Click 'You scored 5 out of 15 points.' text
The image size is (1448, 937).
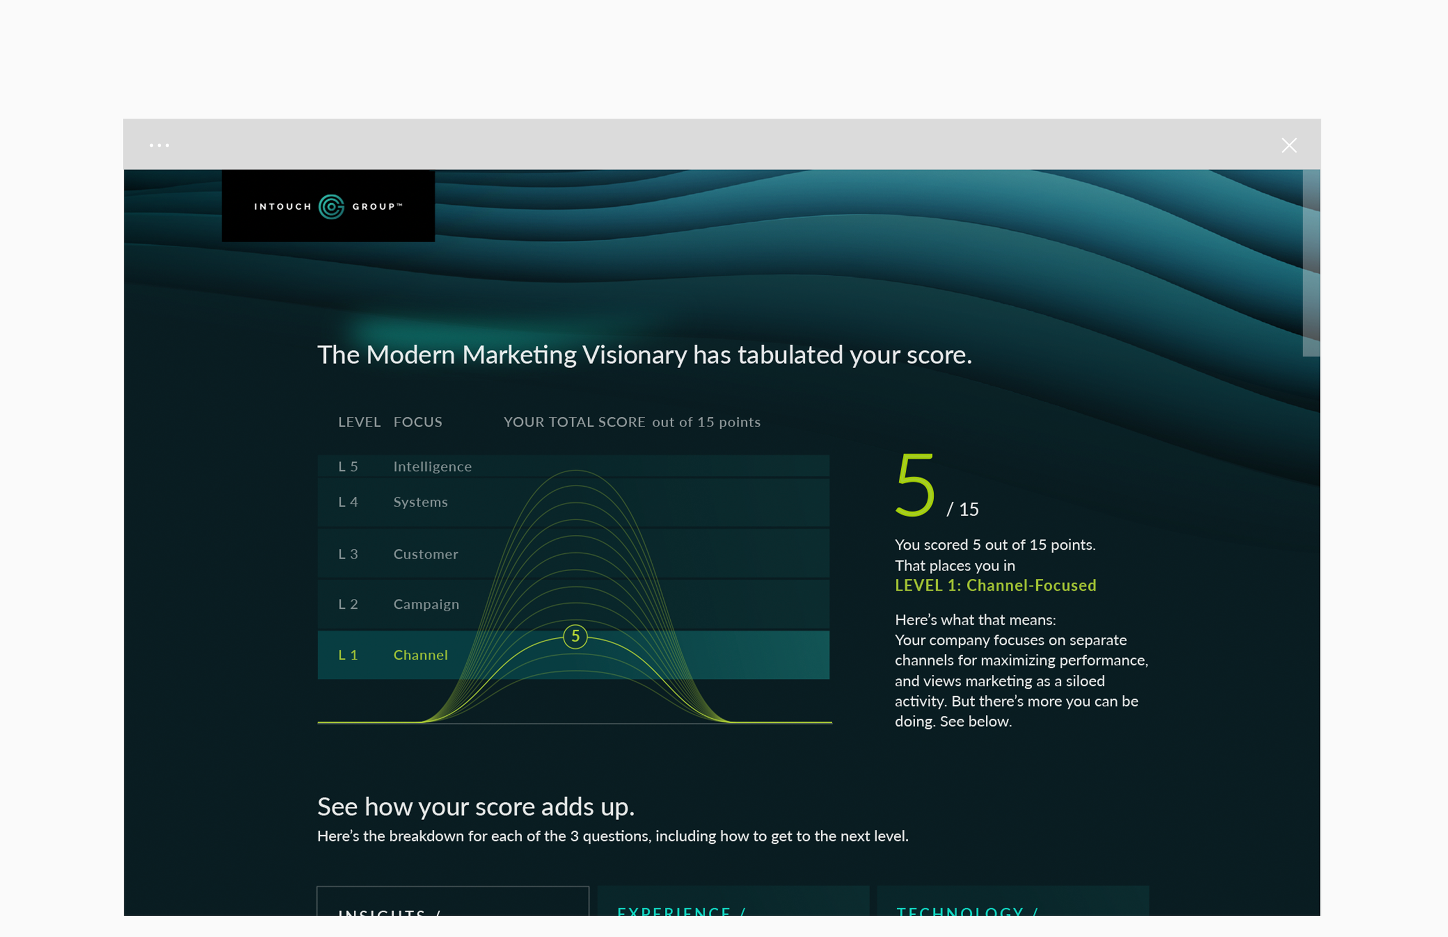994,545
